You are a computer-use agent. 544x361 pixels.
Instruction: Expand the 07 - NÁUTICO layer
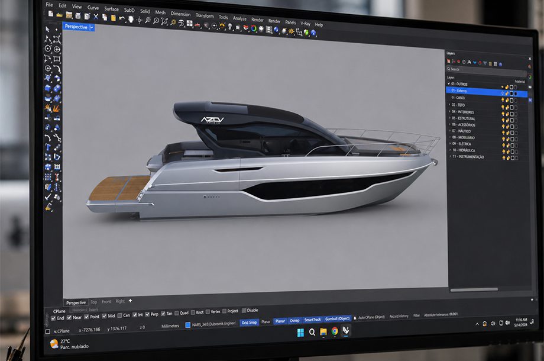pos(449,131)
